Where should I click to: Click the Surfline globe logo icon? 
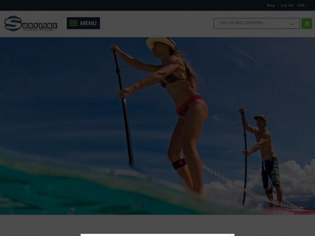[13, 24]
